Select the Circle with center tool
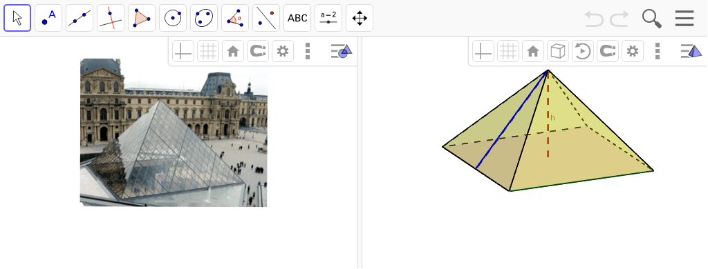Screen dimensions: 708x269 (173, 18)
